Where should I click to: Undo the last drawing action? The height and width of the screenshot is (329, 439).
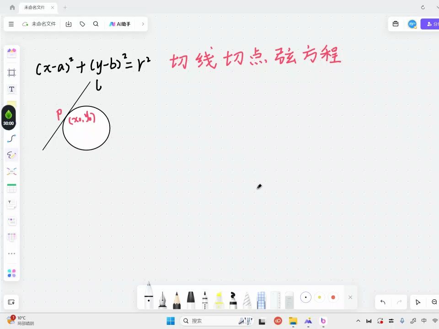[383, 302]
